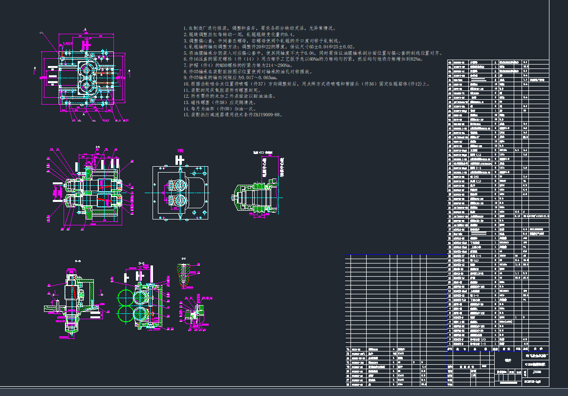
Task: Select the magenta F向 view label
Action: point(180,151)
